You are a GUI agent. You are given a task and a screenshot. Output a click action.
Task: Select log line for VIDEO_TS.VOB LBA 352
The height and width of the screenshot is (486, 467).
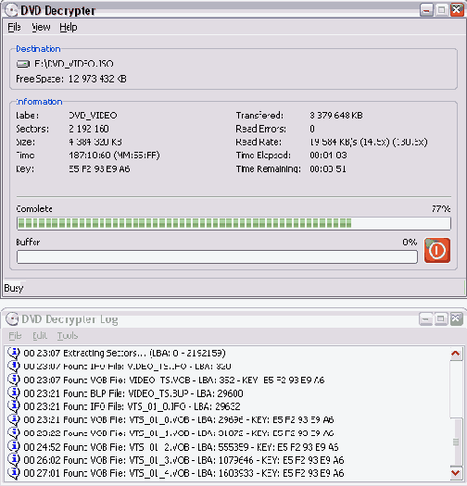[x=174, y=380]
